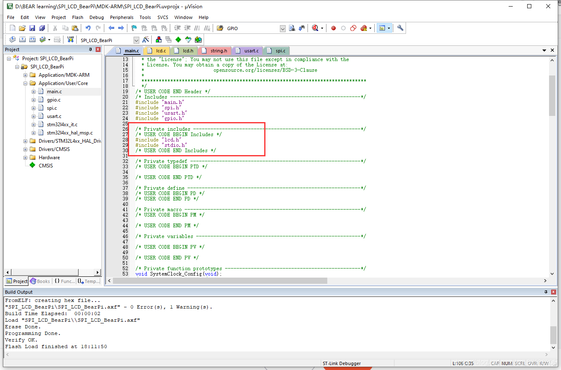This screenshot has height=370, width=561.
Task: Open Options for Target with magic wand icon
Action: pyautogui.click(x=146, y=40)
